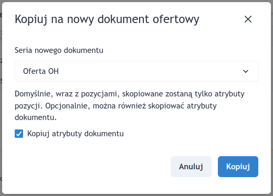Image resolution: width=273 pixels, height=196 pixels.
Task: Click the Domyślnie description paragraph
Action: (x=130, y=106)
